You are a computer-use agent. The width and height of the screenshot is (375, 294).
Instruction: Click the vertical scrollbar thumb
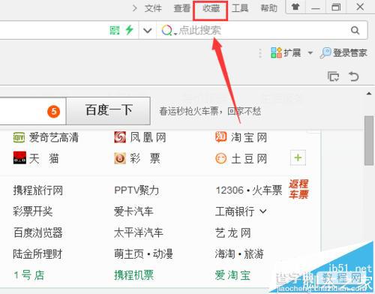tap(369, 140)
